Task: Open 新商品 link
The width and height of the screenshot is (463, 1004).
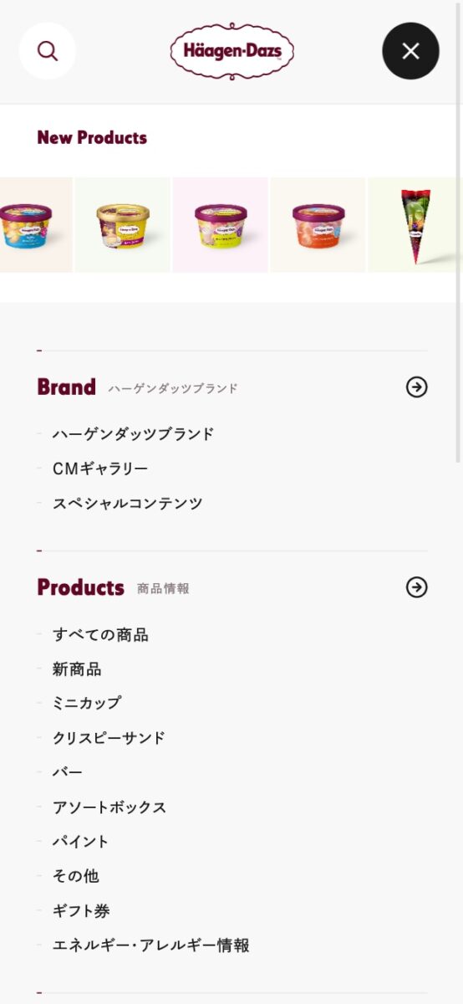Action: click(77, 669)
